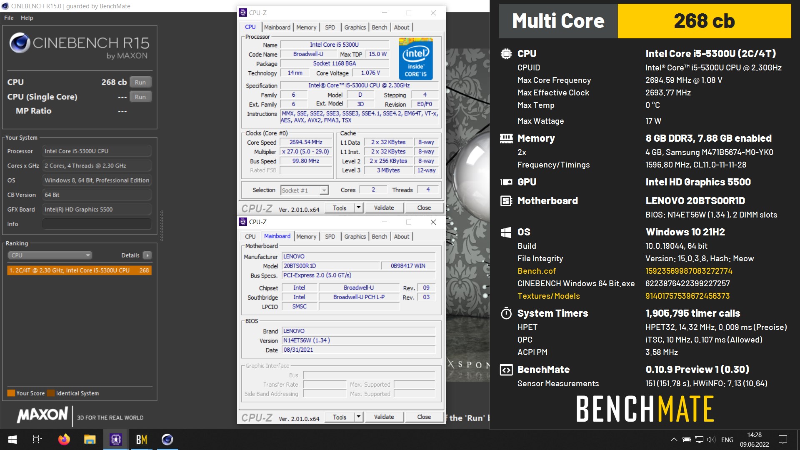Click Validate in upper CPU-Z window
The image size is (800, 450).
(x=384, y=208)
